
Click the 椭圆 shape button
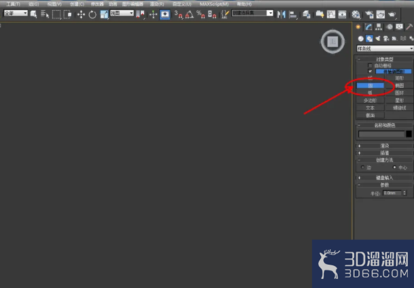click(x=399, y=85)
